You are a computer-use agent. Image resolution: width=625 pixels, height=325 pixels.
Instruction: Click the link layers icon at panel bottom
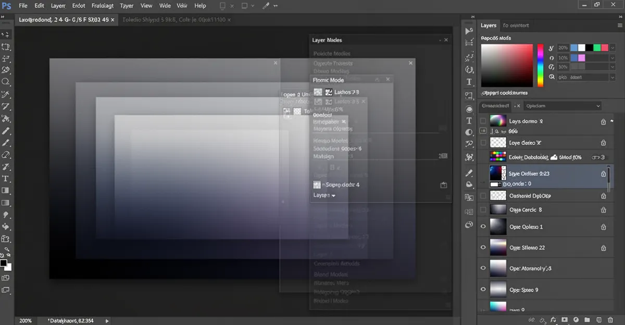531,319
